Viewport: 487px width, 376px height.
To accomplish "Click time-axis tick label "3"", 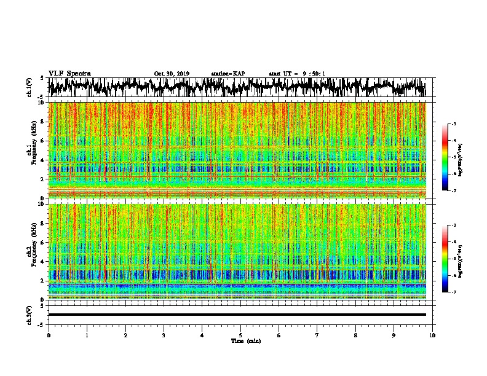I will point(164,335).
